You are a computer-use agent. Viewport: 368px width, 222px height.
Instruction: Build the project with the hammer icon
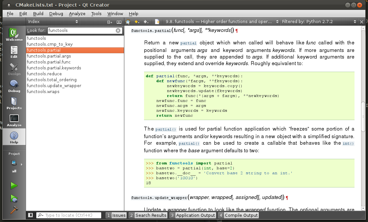click(x=14, y=210)
